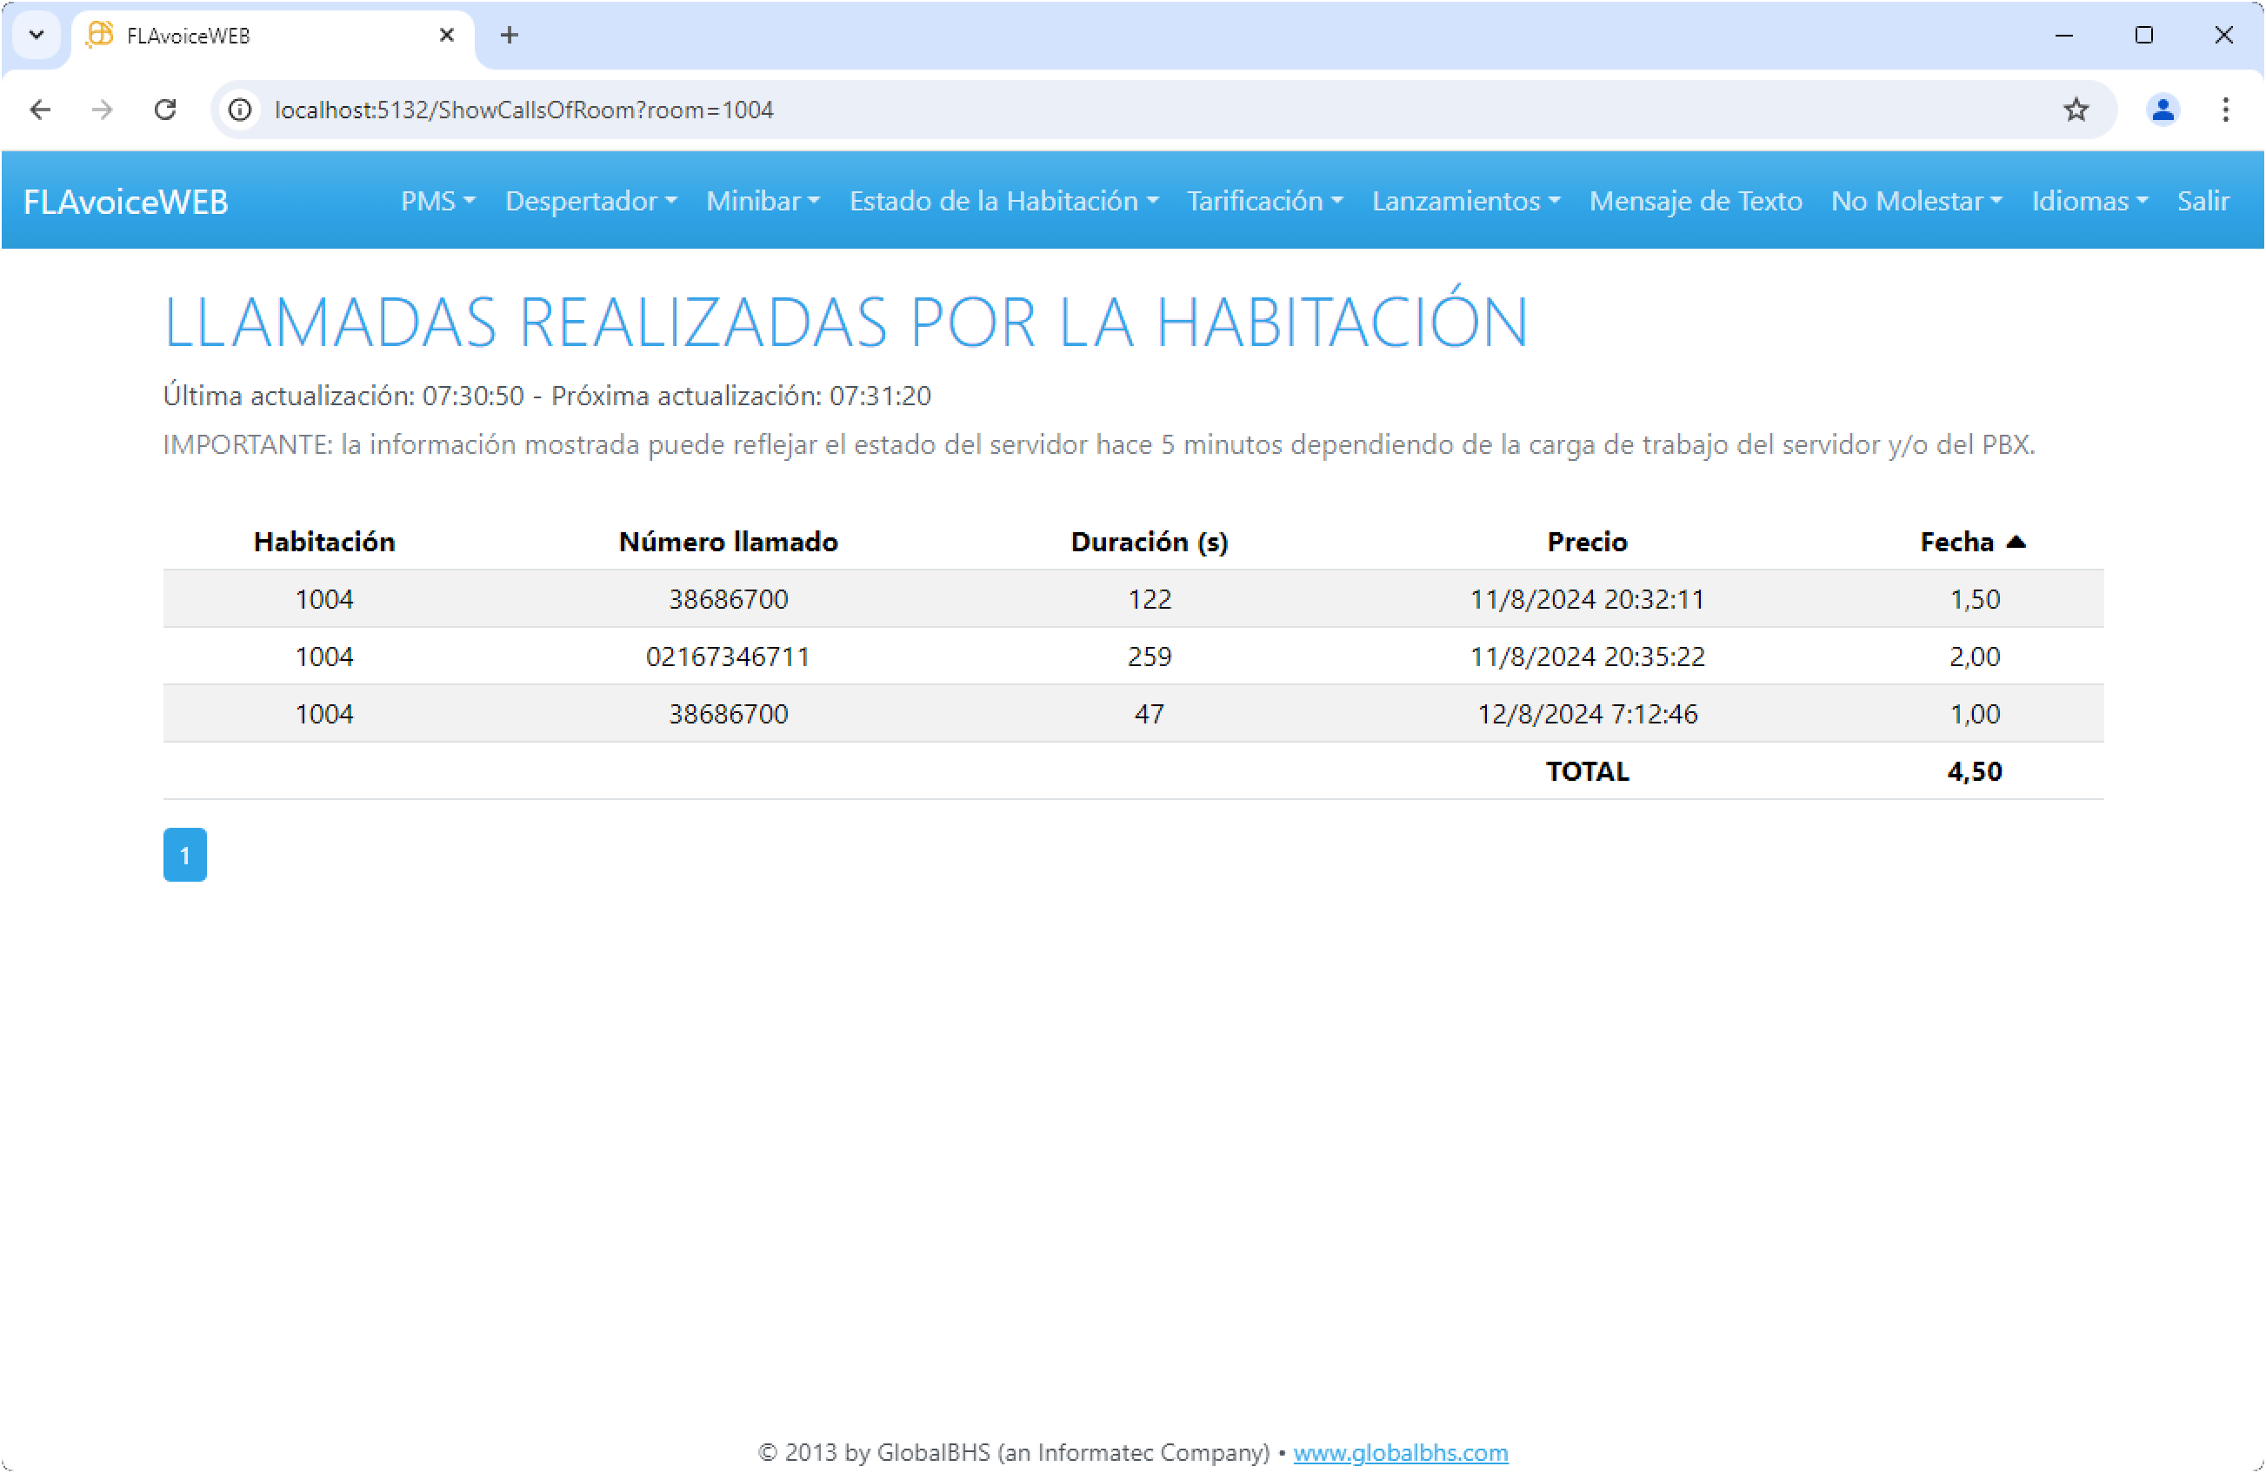Image resolution: width=2266 pixels, height=1473 pixels.
Task: View site information icon in address bar
Action: point(241,110)
